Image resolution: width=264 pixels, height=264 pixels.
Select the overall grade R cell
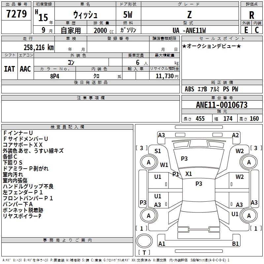(x=252, y=15)
